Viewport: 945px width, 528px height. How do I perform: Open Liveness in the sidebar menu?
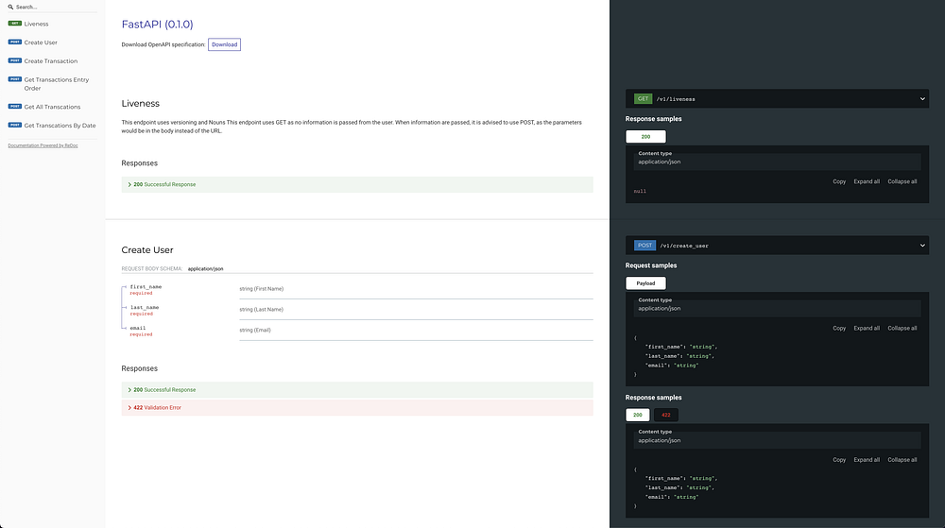(x=36, y=24)
